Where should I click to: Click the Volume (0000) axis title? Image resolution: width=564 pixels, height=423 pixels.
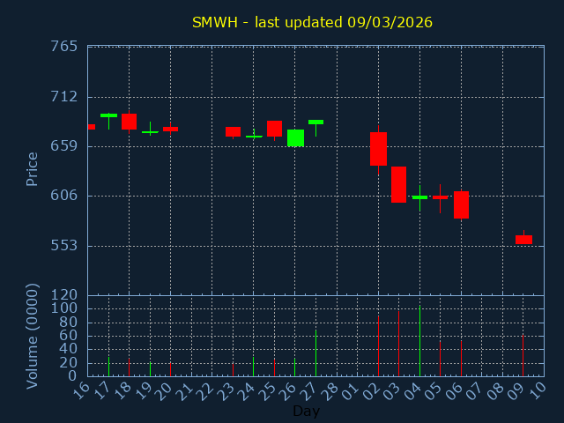(33, 336)
